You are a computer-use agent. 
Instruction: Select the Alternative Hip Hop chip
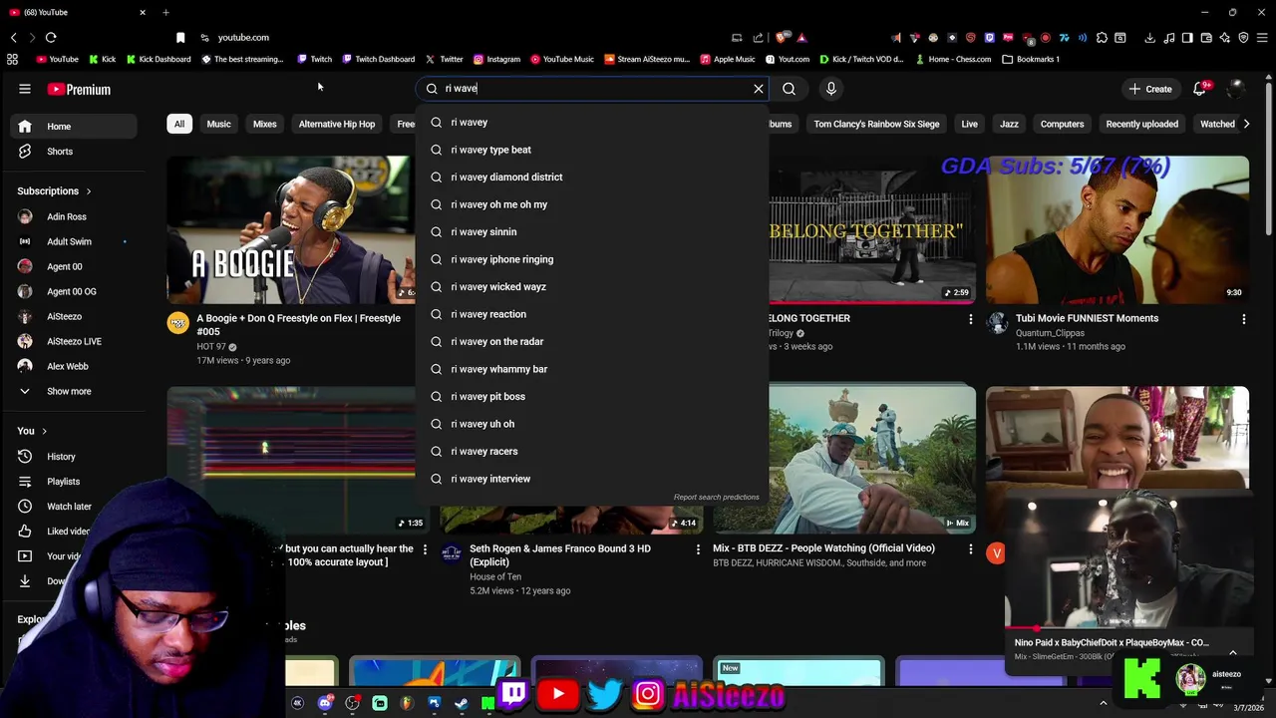337,124
